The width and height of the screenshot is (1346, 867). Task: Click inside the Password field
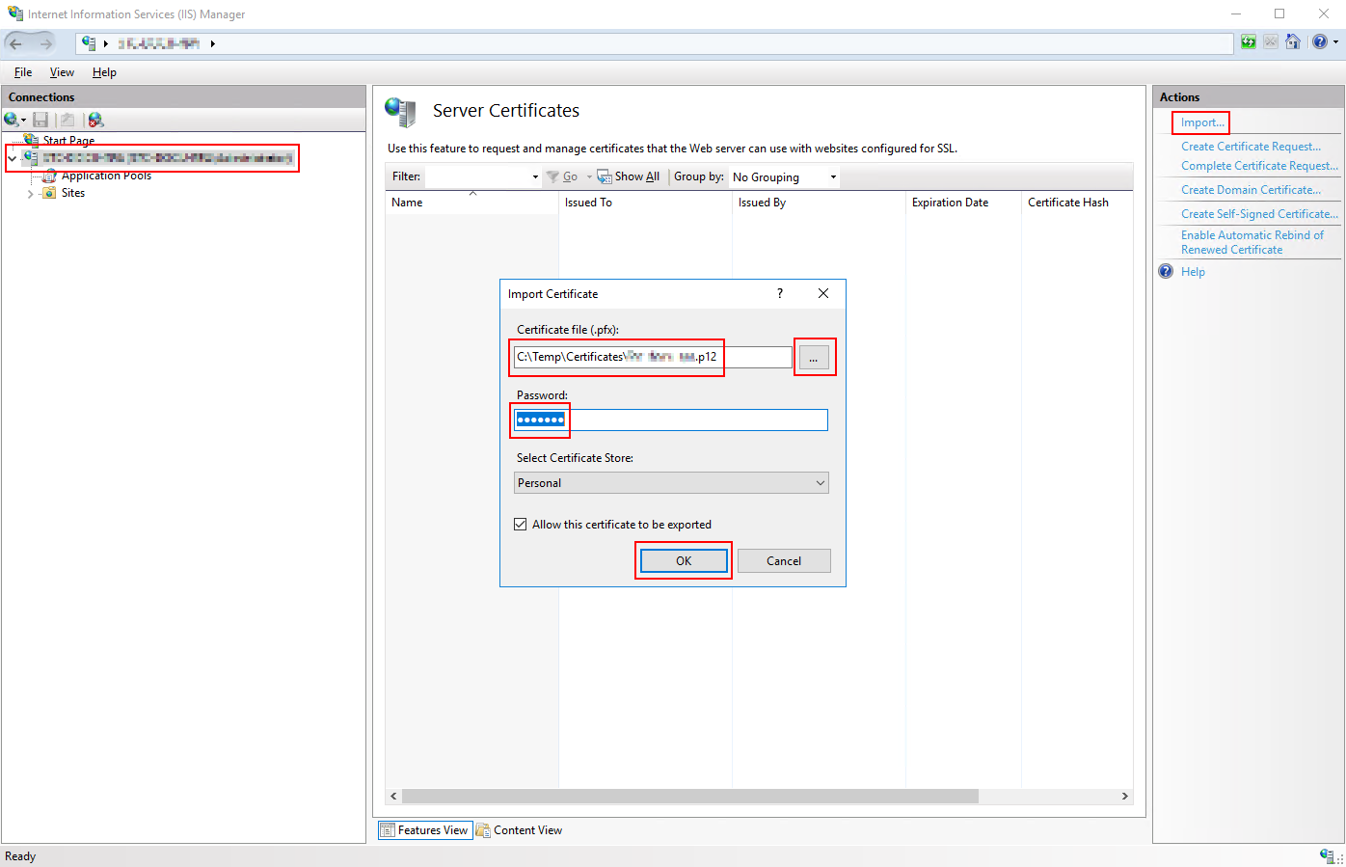(669, 420)
